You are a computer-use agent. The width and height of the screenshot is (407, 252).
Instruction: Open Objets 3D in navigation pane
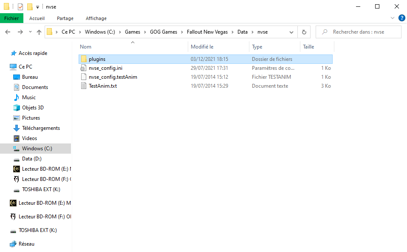tap(33, 108)
